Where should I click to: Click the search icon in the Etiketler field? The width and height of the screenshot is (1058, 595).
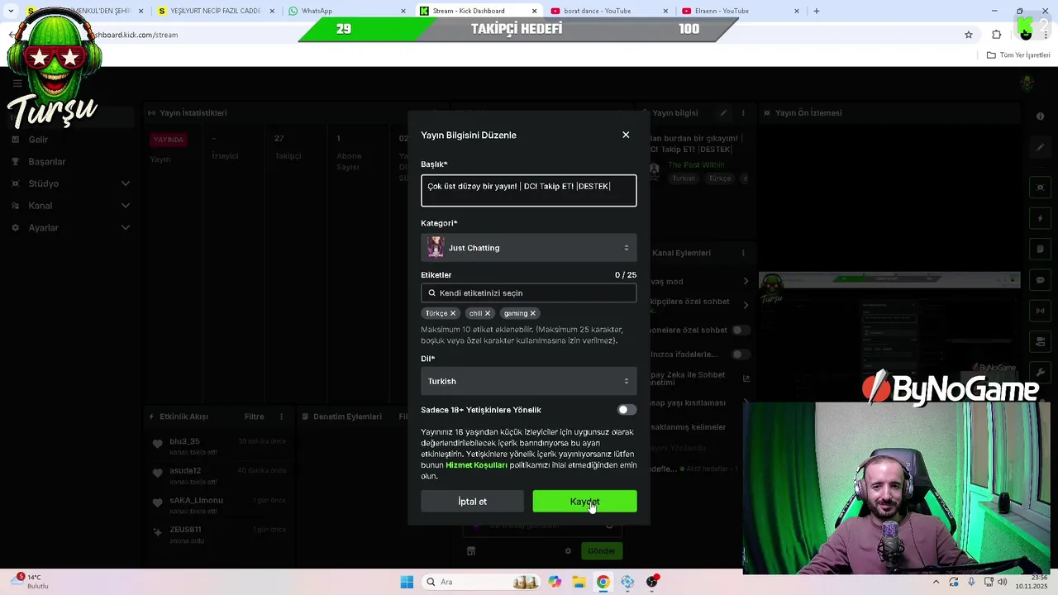pyautogui.click(x=431, y=293)
